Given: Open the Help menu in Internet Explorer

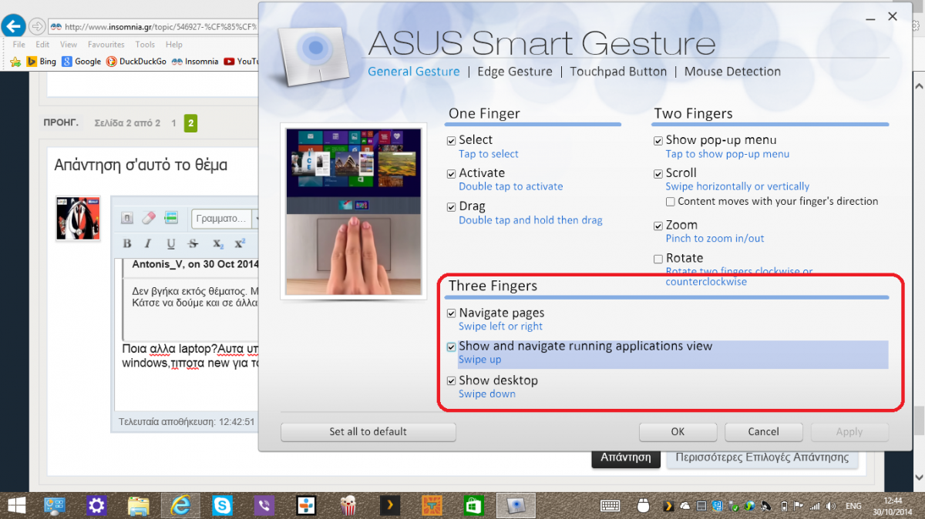Looking at the screenshot, I should (174, 45).
